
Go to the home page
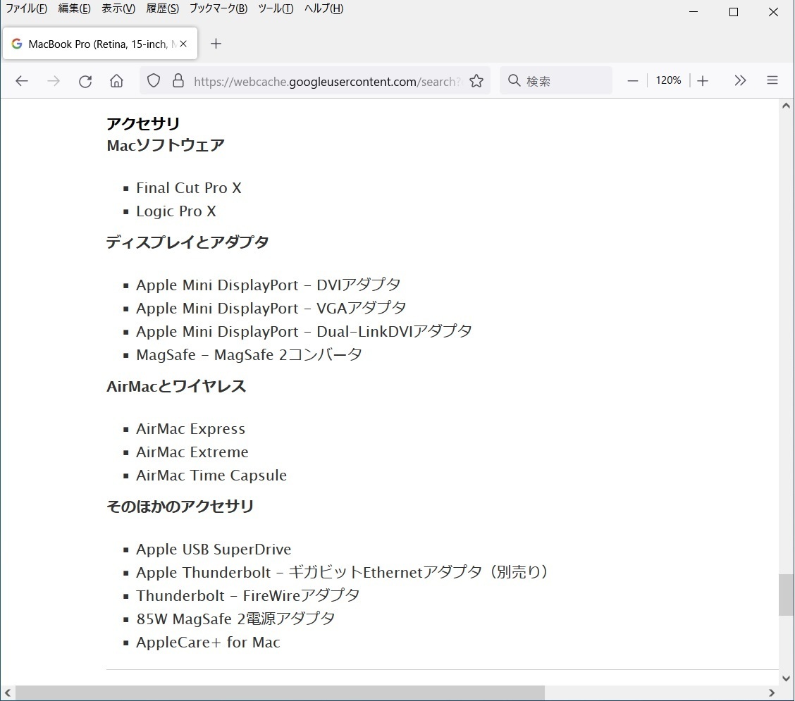tap(117, 81)
